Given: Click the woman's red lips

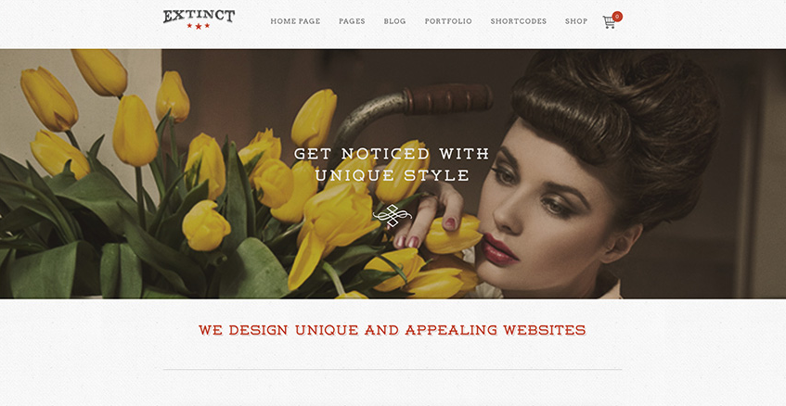Looking at the screenshot, I should click(498, 248).
